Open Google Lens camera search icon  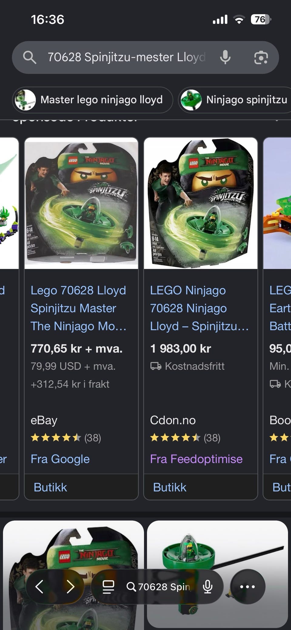(x=261, y=57)
